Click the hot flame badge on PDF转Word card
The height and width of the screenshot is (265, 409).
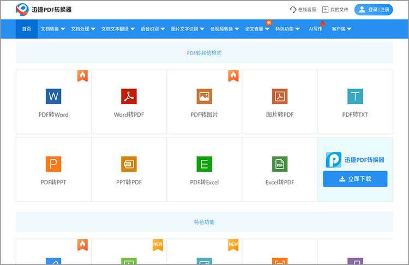point(82,76)
